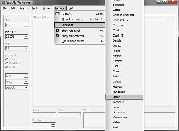Image resolution: width=179 pixels, height=131 pixels.
Task: Click the Num column header
Action: click(38, 17)
